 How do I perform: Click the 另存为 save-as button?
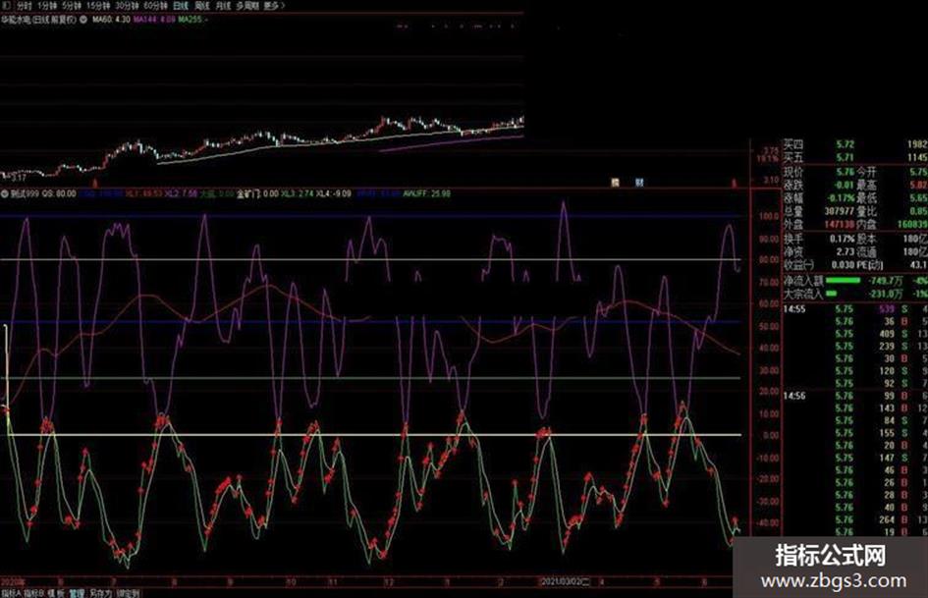pyautogui.click(x=100, y=593)
